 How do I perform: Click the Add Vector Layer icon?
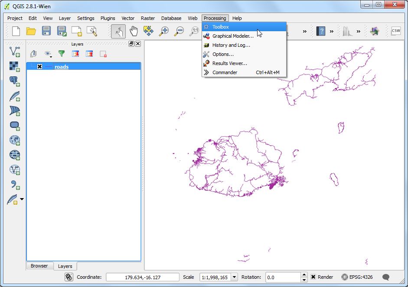click(x=14, y=51)
